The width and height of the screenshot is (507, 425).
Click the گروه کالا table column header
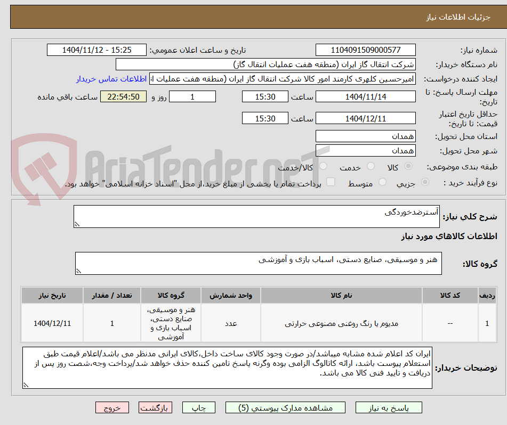coord(171,296)
